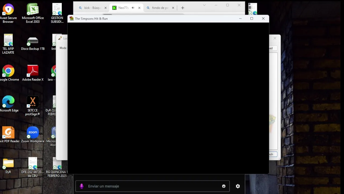344x194 pixels.
Task: Select the desktop file icon right of browser window
Action: point(253,9)
